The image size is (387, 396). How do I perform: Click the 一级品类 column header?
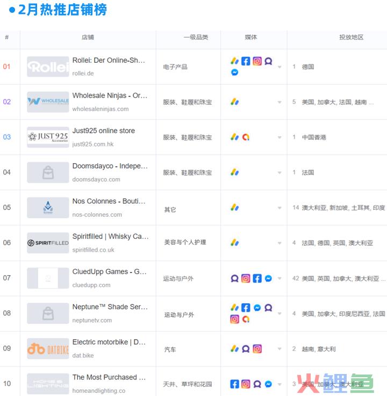click(x=196, y=38)
